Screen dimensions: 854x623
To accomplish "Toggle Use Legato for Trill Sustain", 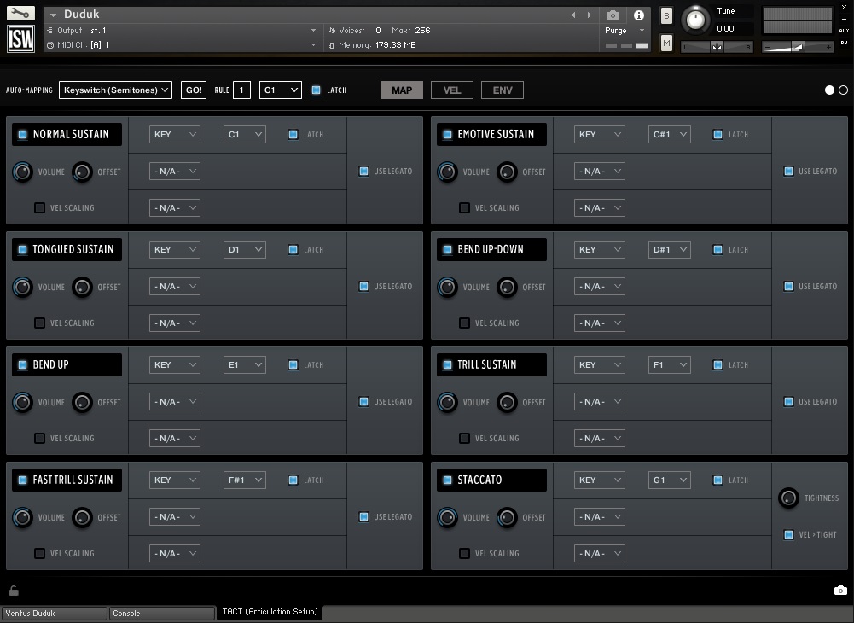I will [x=788, y=401].
